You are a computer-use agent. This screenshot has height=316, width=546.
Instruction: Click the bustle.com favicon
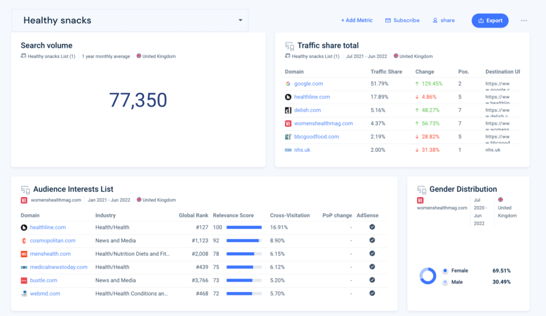[x=24, y=280]
